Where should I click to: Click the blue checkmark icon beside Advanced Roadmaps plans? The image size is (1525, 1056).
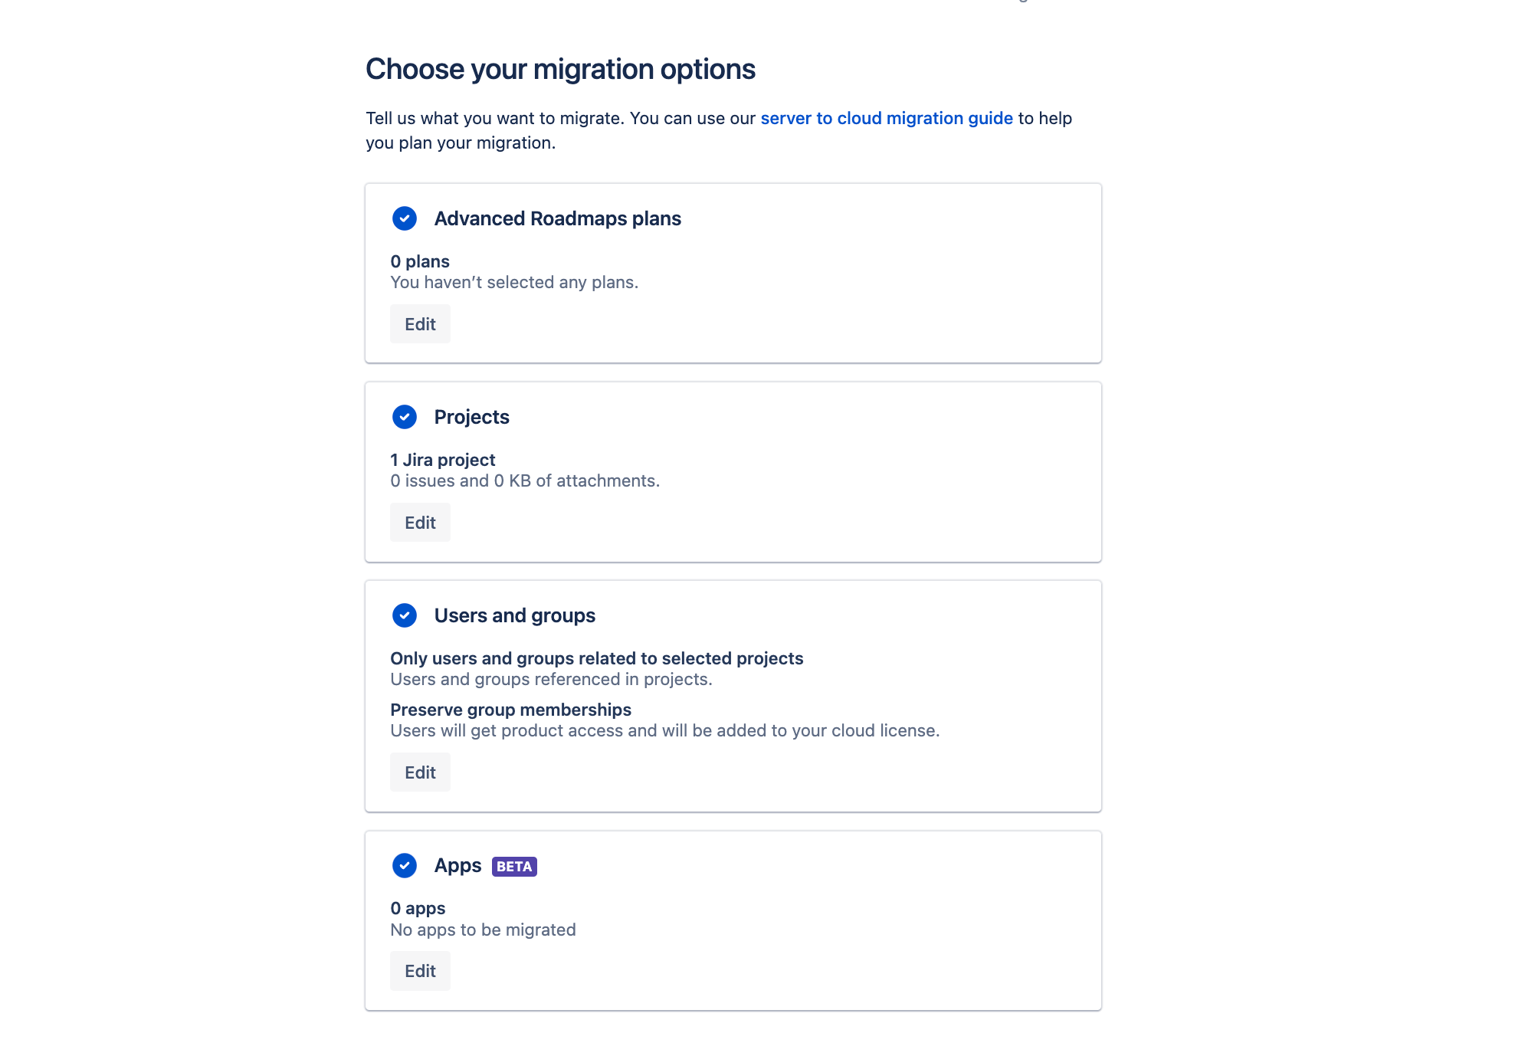coord(404,219)
